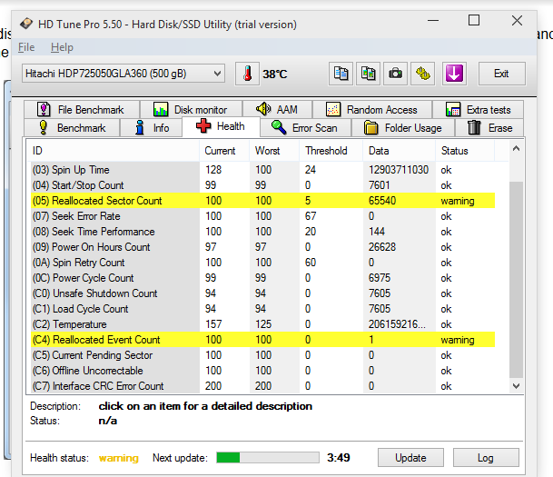The width and height of the screenshot is (553, 477).
Task: Switch to the Benchmark tab
Action: click(x=72, y=128)
